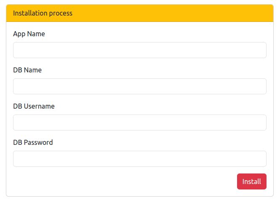
Task: Activate the text box under DB Username
Action: 140,123
